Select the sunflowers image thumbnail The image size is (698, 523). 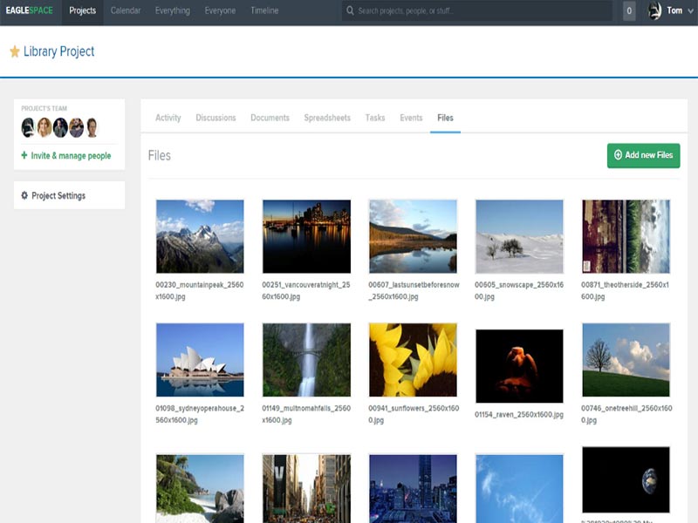point(413,360)
